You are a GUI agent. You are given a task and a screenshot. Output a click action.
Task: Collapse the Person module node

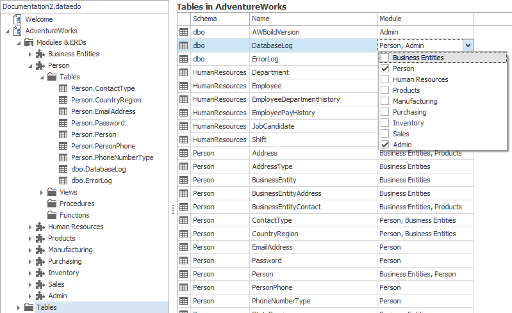(30, 65)
